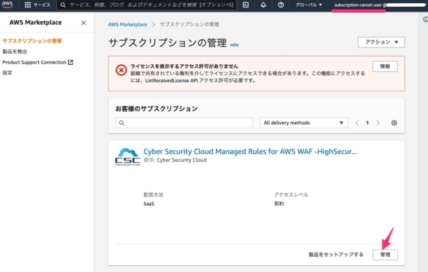Expand the アクション dropdown button
The image size is (428, 272).
pyautogui.click(x=381, y=42)
